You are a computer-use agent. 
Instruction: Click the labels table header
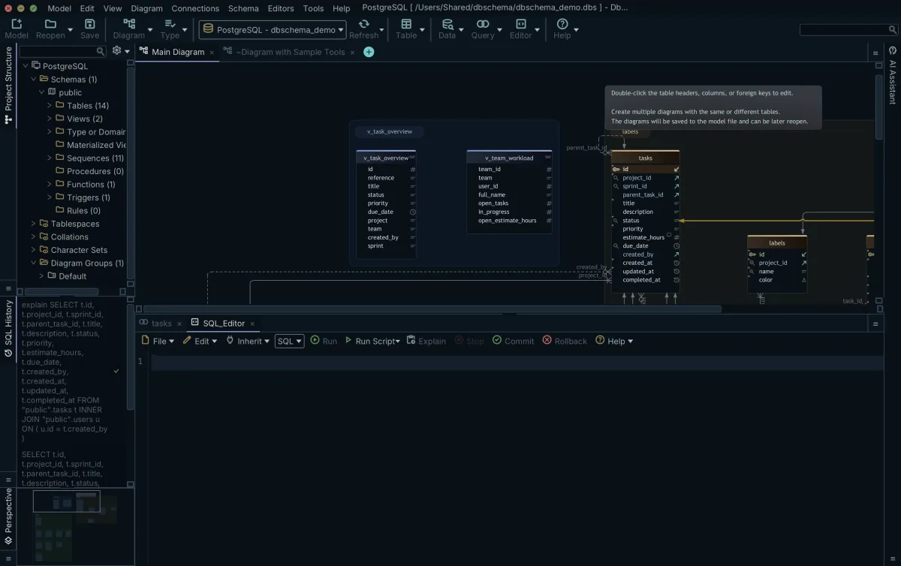(777, 243)
